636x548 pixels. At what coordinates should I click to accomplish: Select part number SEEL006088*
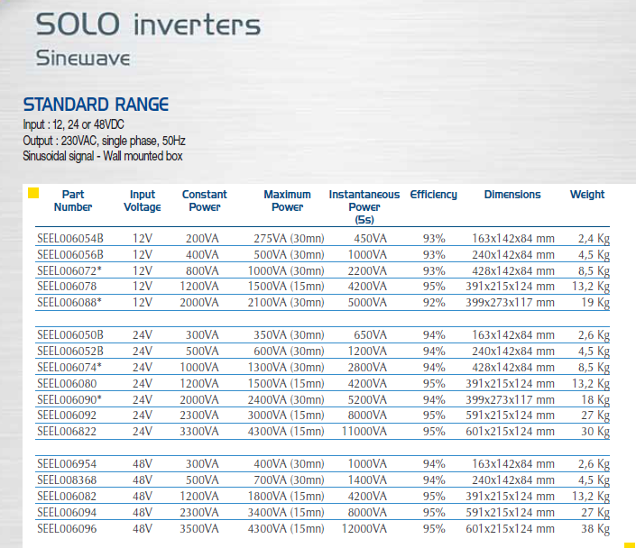pyautogui.click(x=69, y=302)
